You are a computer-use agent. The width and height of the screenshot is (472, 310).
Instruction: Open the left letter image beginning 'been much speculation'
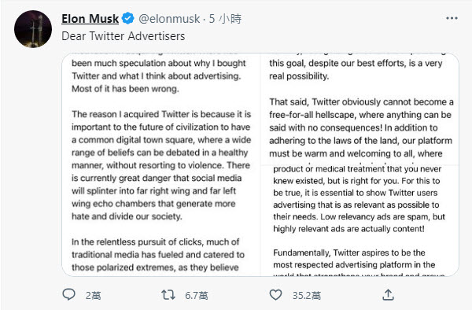coord(161,164)
